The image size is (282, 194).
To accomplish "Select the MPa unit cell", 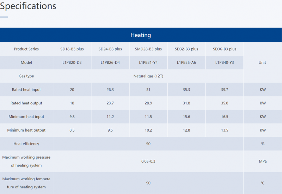I will (x=262, y=161).
